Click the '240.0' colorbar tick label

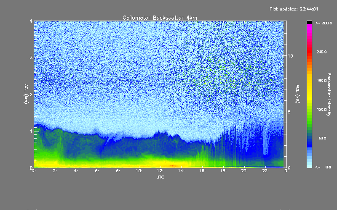(322, 52)
